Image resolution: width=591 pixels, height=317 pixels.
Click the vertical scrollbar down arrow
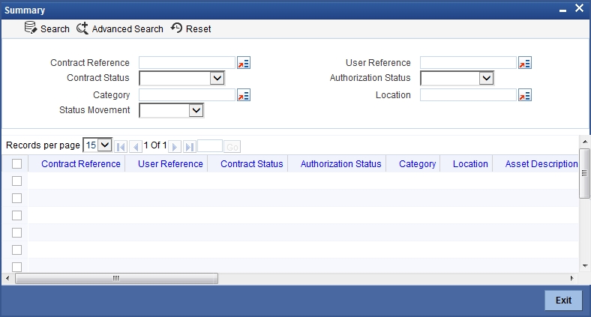(x=585, y=265)
